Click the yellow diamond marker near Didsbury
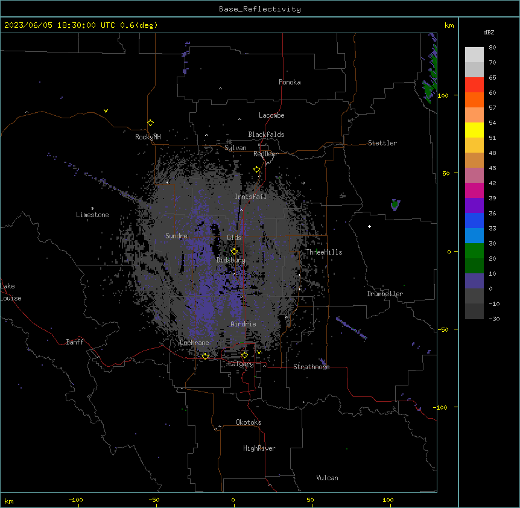The width and height of the screenshot is (520, 508). pos(234,252)
